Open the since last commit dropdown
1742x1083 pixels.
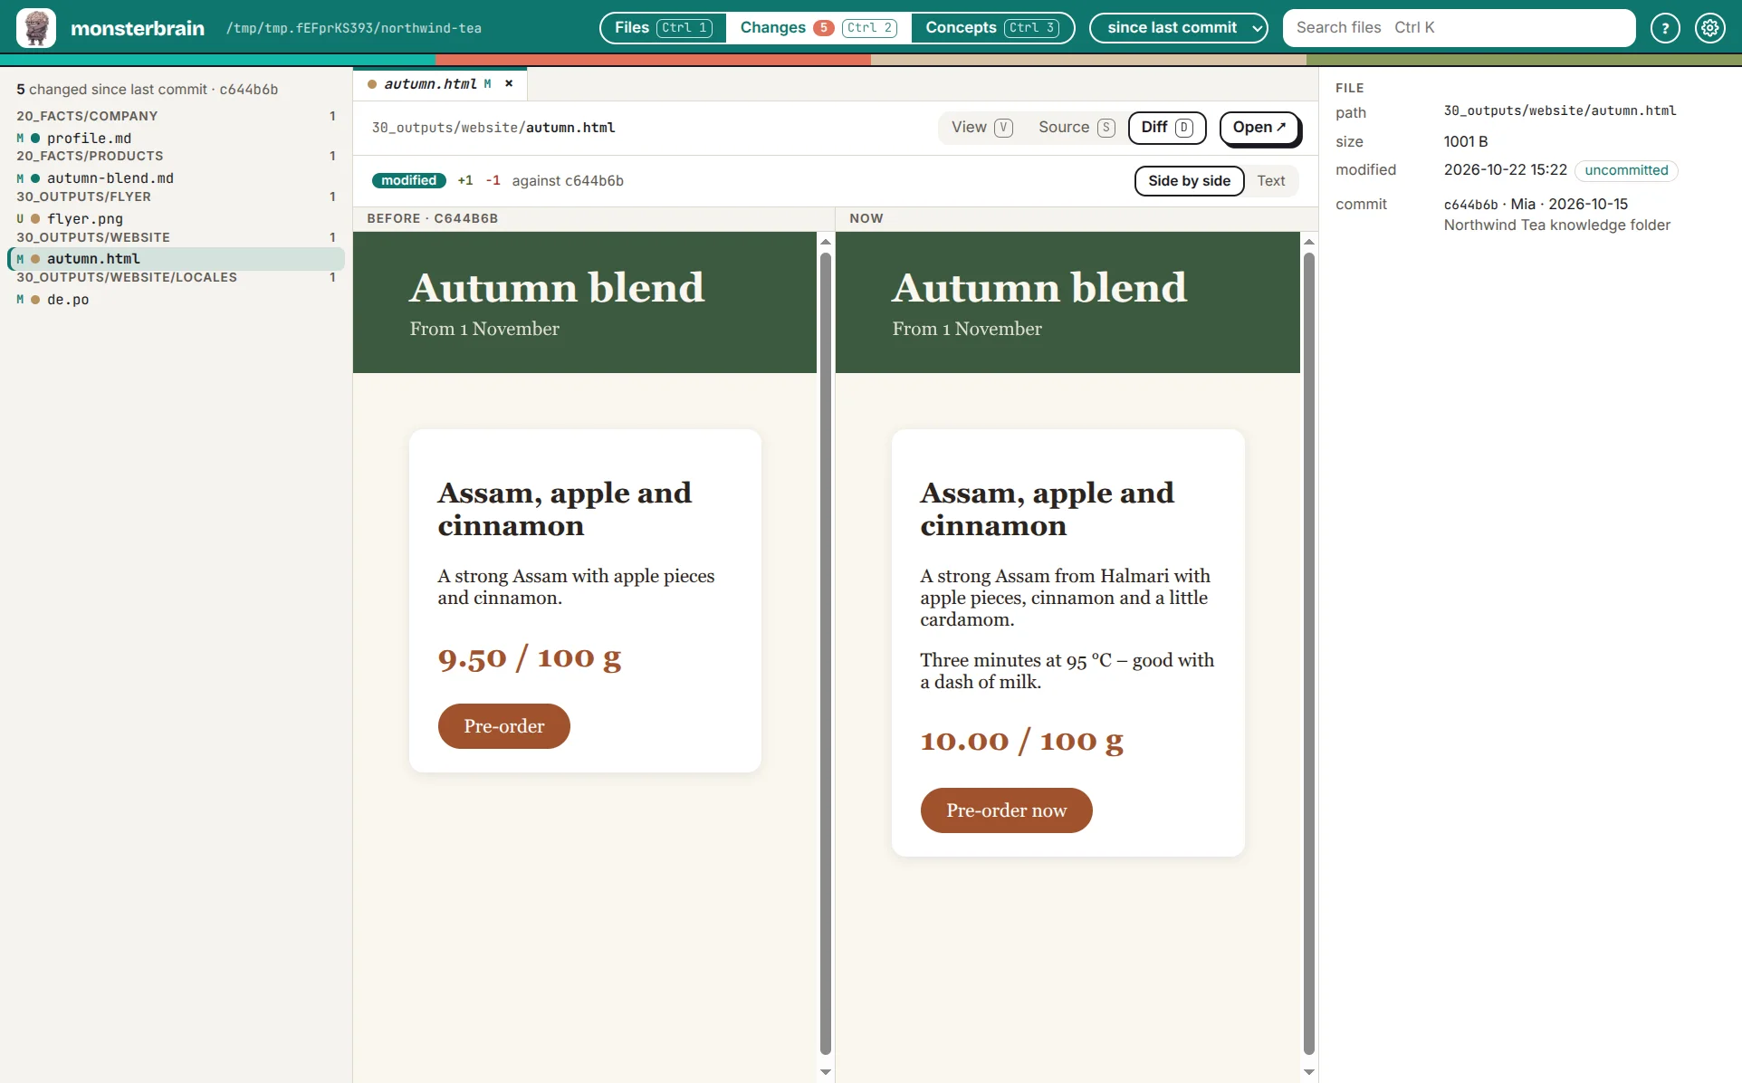click(x=1179, y=28)
